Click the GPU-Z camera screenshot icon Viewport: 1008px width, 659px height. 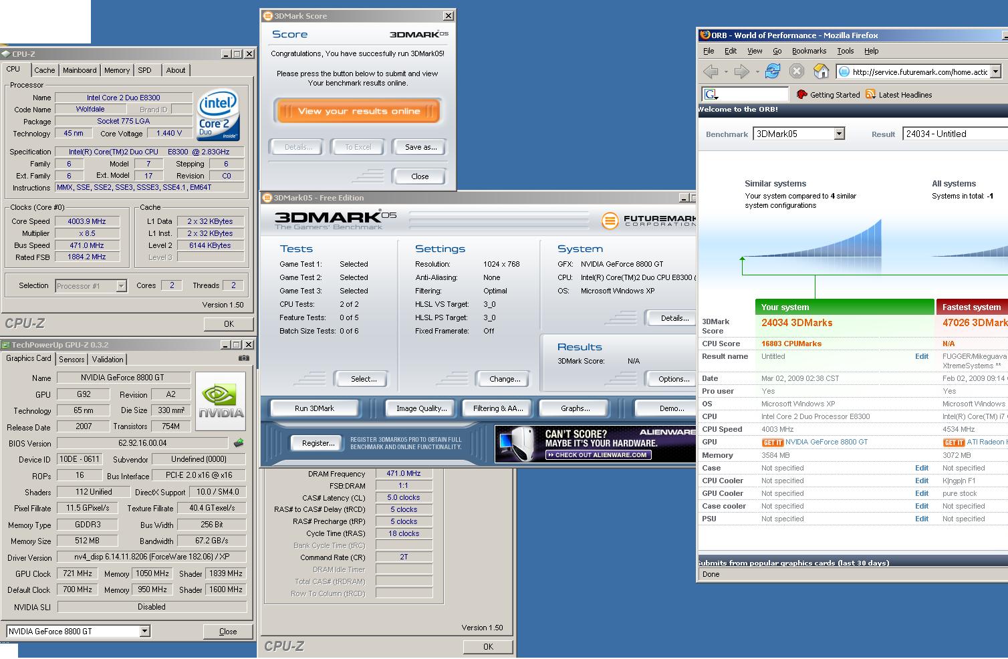click(x=244, y=358)
